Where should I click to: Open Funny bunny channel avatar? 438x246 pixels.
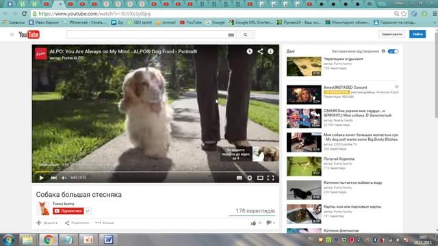tap(43, 208)
